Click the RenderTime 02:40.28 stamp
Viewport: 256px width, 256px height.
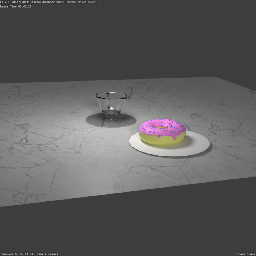pyautogui.click(x=16, y=6)
